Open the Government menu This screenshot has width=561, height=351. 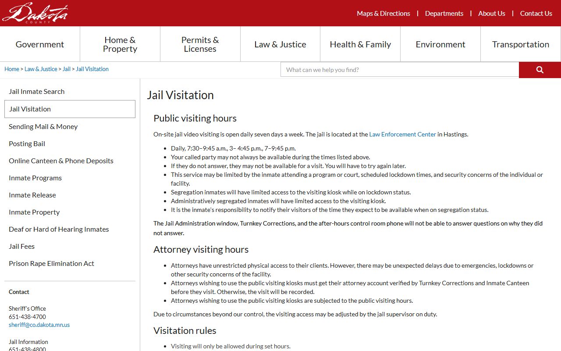tap(40, 44)
